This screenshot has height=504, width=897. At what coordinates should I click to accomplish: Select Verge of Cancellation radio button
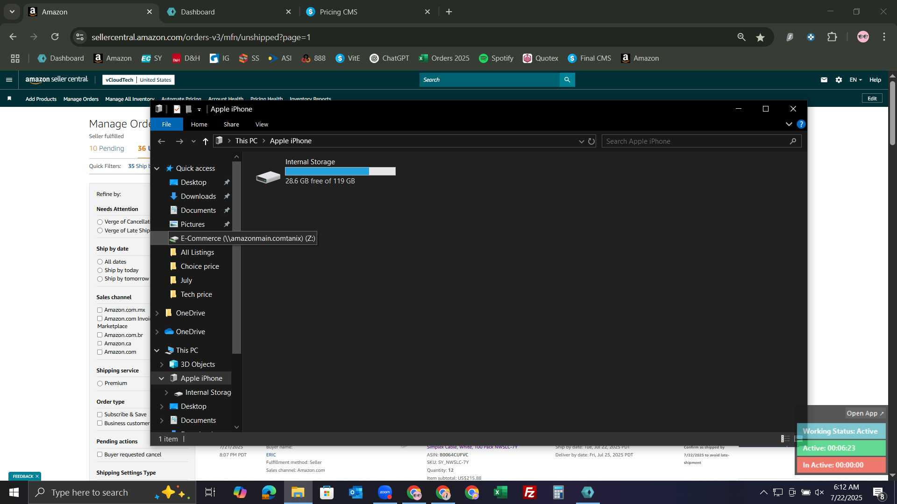click(100, 222)
